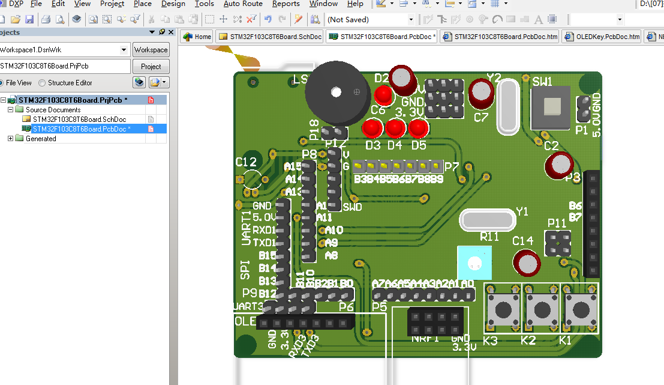The height and width of the screenshot is (385, 664).
Task: Select the Structure Editor radio button
Action: pos(42,83)
